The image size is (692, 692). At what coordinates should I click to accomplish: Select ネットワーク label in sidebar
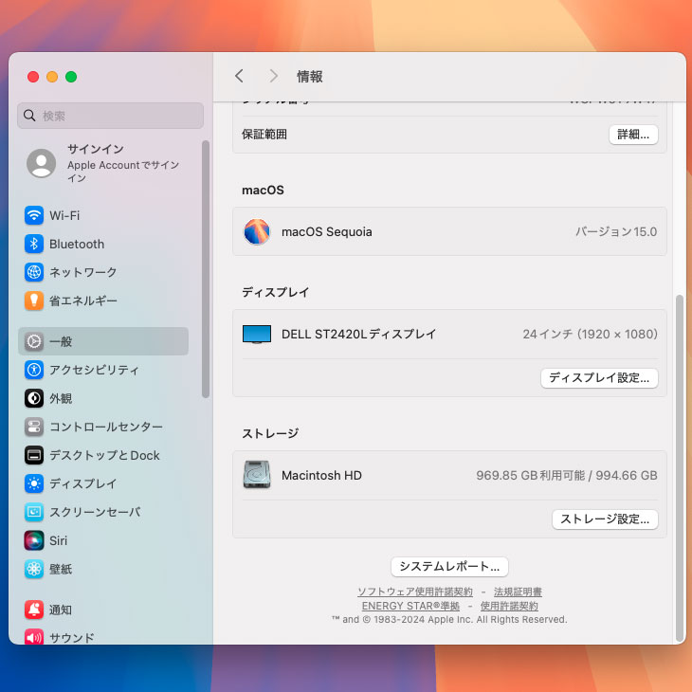click(83, 272)
